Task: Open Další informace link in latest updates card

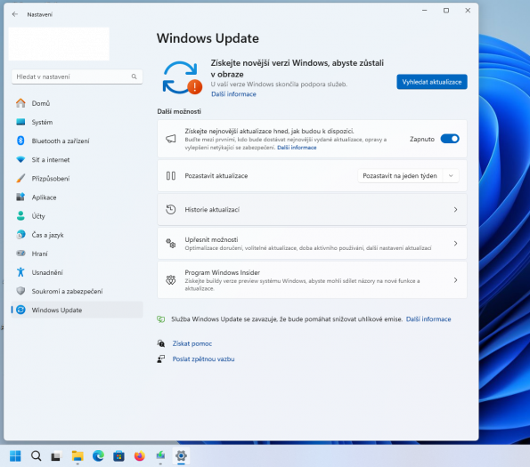Action: [297, 148]
